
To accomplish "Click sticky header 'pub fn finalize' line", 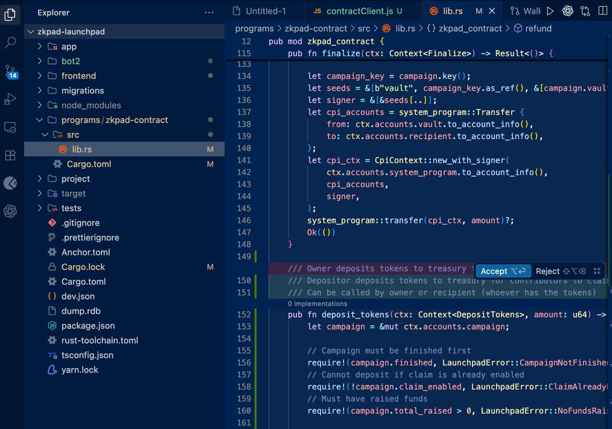I will [421, 54].
